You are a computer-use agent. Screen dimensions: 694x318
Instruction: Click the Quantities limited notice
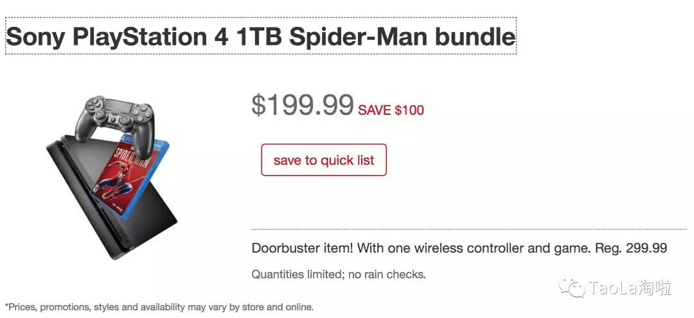click(x=338, y=274)
